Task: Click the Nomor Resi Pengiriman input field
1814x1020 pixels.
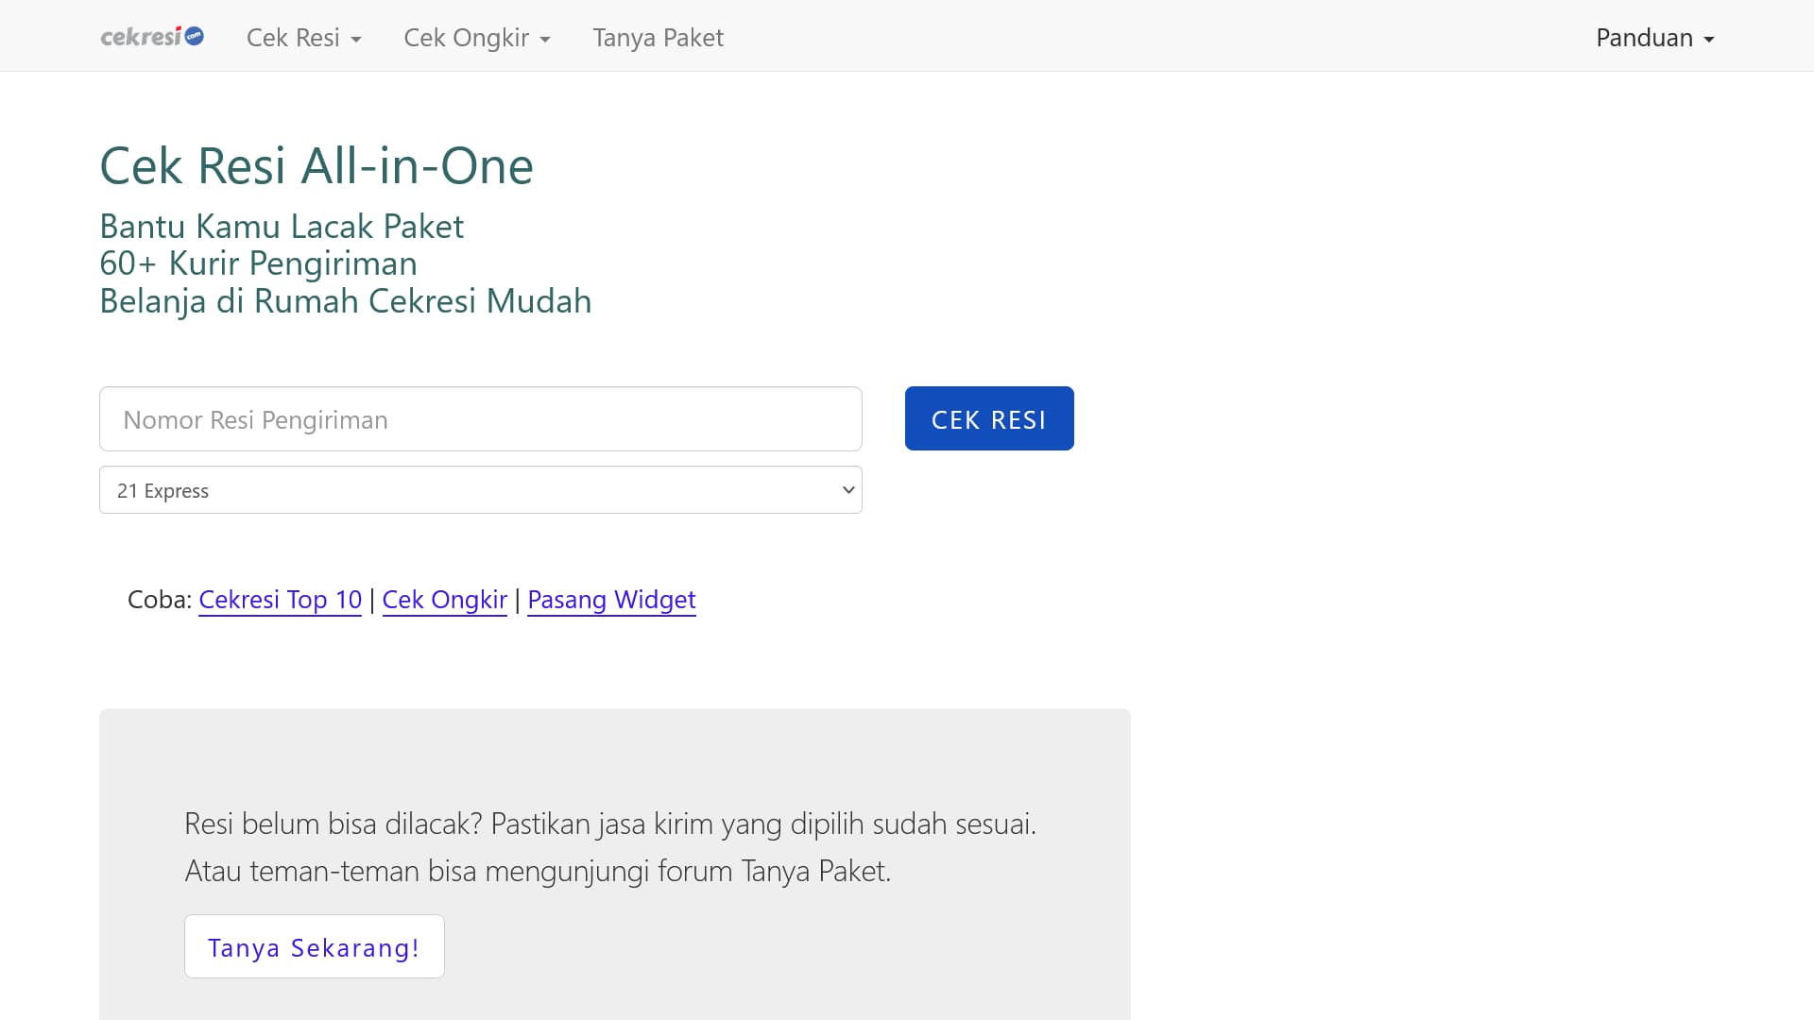Action: click(x=480, y=418)
